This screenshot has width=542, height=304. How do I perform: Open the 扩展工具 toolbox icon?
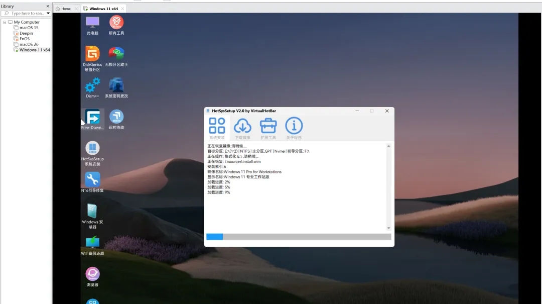click(x=268, y=128)
